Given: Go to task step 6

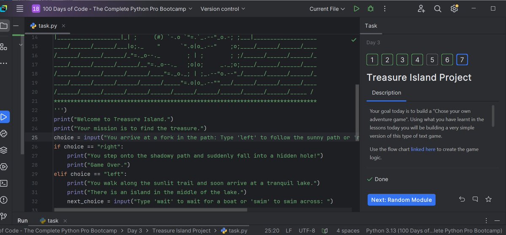Looking at the screenshot, I should (447, 60).
